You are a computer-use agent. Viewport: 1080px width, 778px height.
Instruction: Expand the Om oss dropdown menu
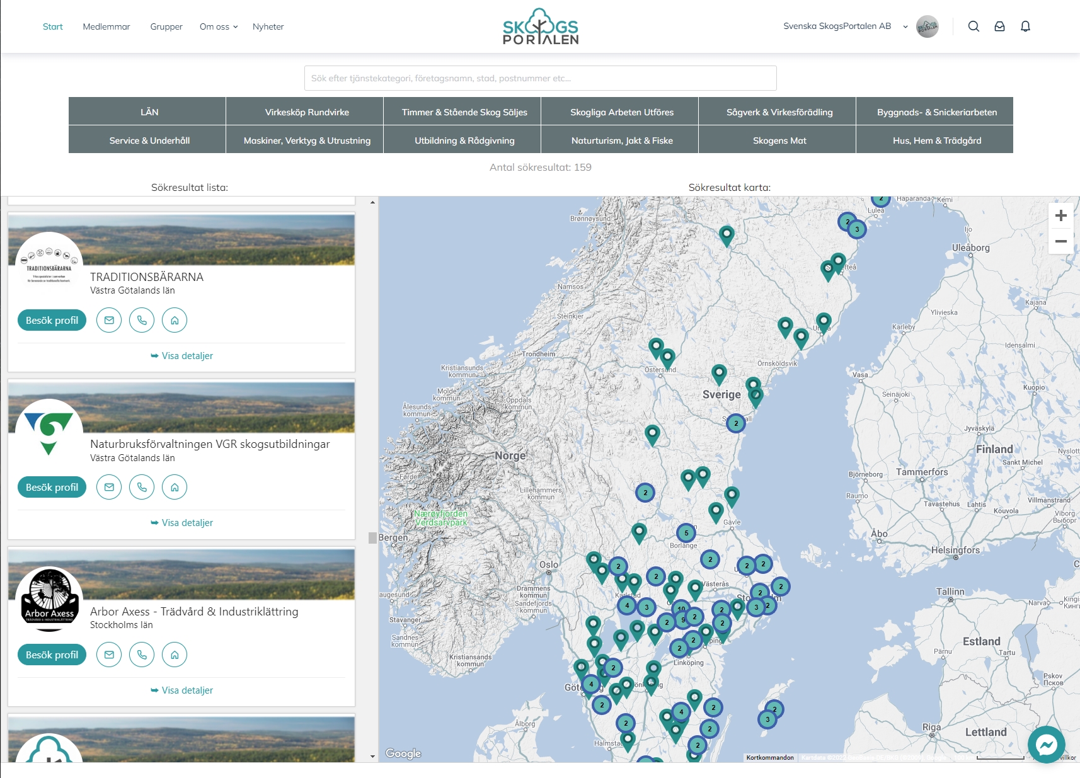click(219, 26)
